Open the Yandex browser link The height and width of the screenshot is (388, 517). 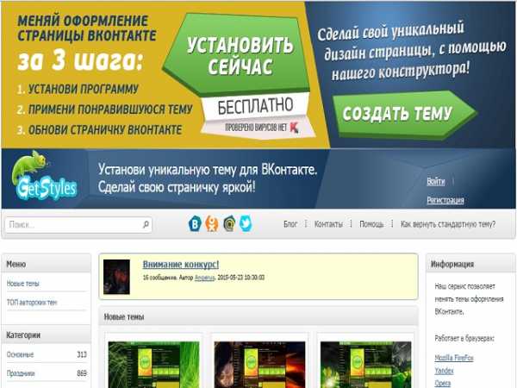(x=444, y=371)
